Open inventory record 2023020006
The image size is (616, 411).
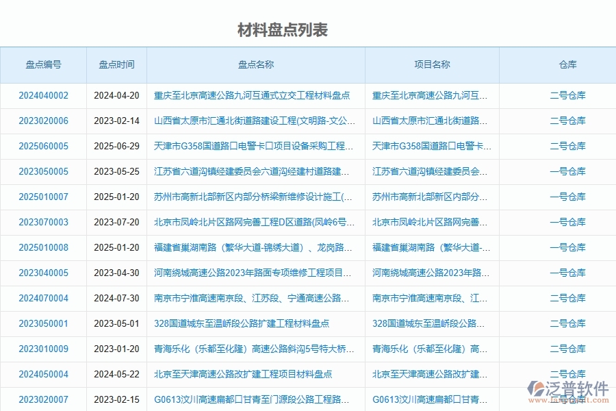click(44, 121)
